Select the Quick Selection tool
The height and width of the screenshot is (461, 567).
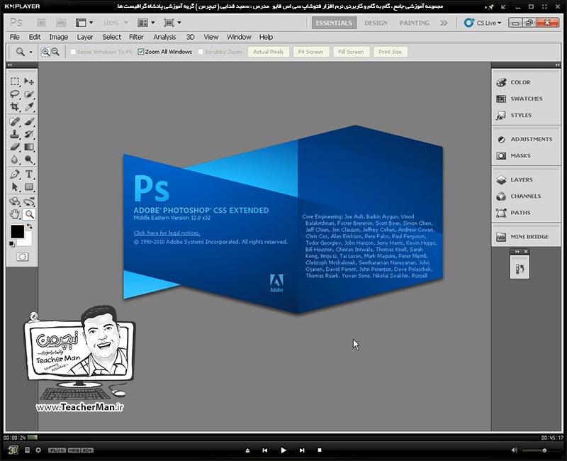click(29, 94)
